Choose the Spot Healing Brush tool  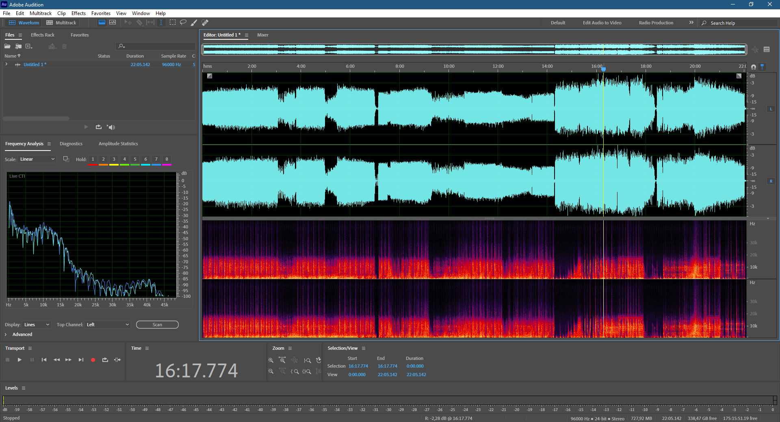click(x=205, y=23)
